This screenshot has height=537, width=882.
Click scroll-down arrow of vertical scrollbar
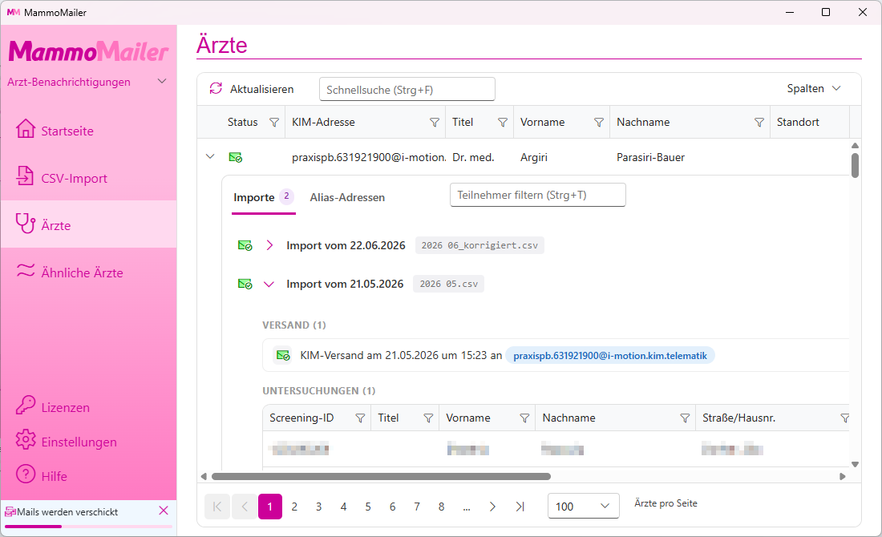[855, 464]
